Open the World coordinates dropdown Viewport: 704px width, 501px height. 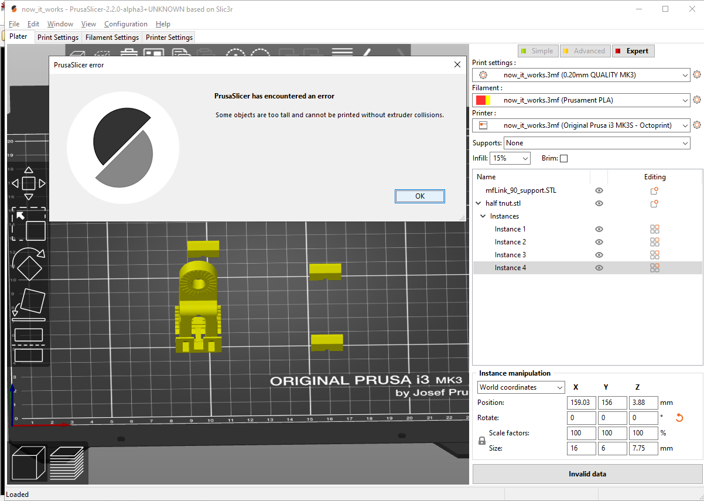521,387
